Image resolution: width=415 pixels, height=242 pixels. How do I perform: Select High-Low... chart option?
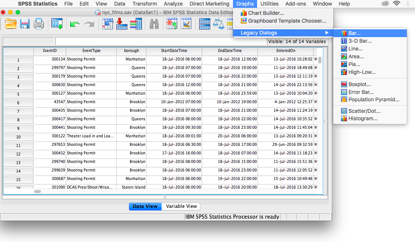point(370,72)
